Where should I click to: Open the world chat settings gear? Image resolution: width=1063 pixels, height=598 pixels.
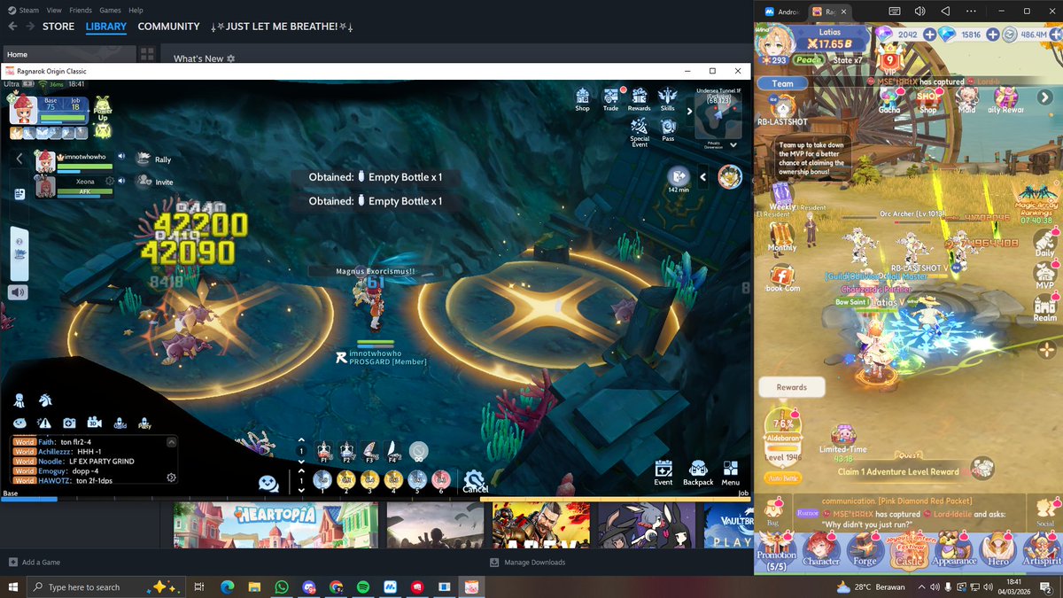pos(171,477)
